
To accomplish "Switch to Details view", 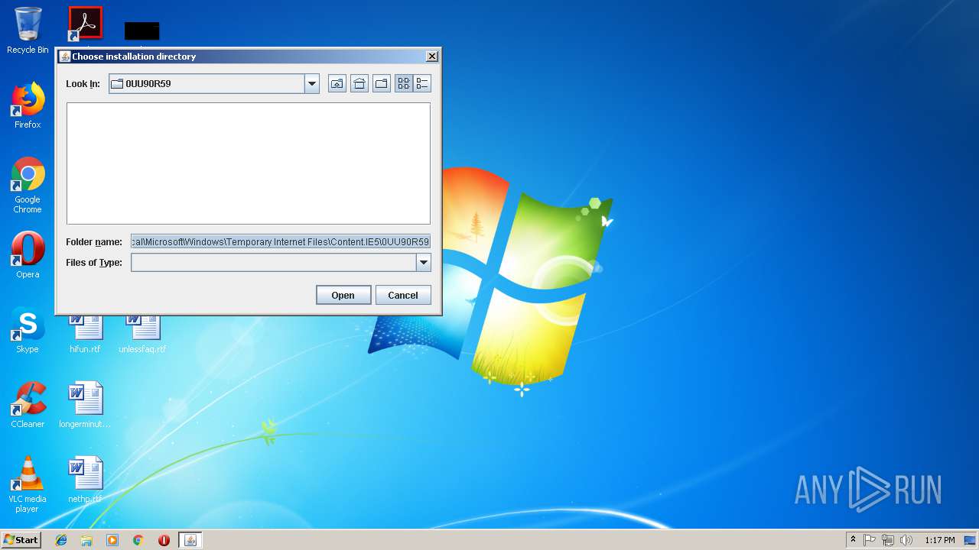I will [x=422, y=84].
